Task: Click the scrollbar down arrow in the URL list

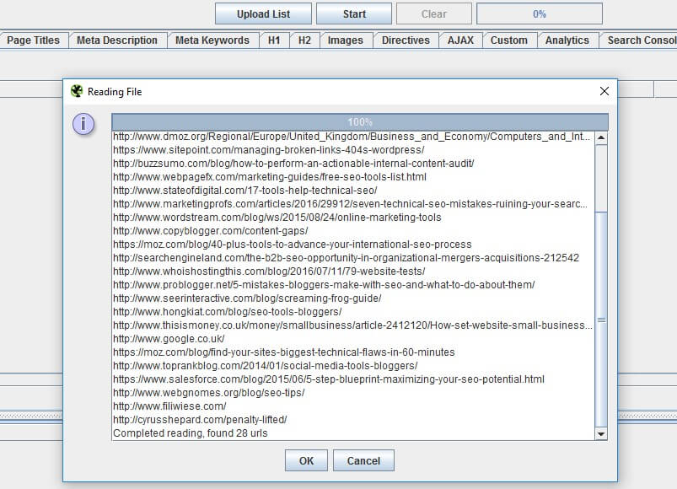Action: (x=600, y=433)
